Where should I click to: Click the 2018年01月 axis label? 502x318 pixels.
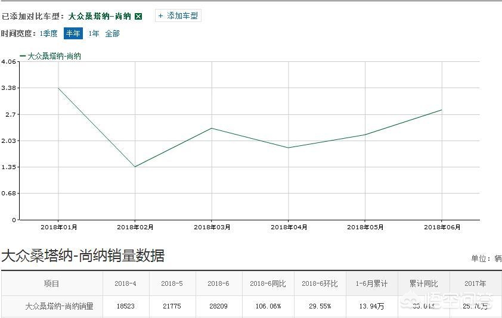pos(58,227)
